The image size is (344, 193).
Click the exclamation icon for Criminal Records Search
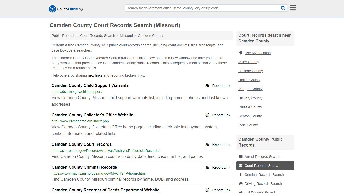(241, 175)
